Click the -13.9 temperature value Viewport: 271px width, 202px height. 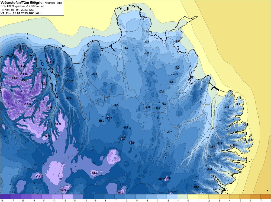point(63,190)
